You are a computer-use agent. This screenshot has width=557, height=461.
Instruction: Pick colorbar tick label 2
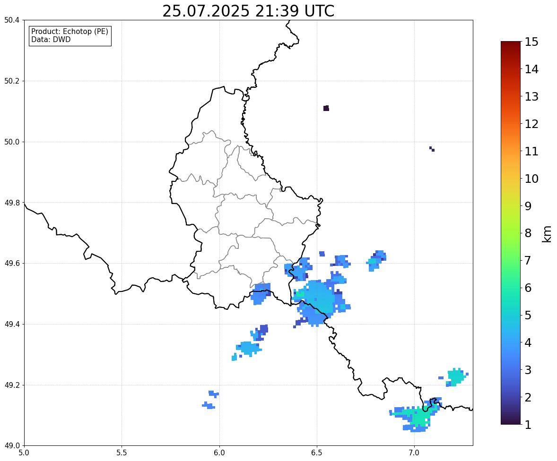click(528, 397)
